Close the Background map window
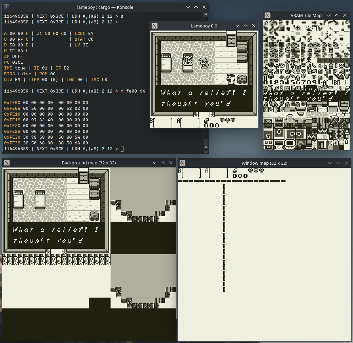Viewport: 353px width, 343px height. 171,163
